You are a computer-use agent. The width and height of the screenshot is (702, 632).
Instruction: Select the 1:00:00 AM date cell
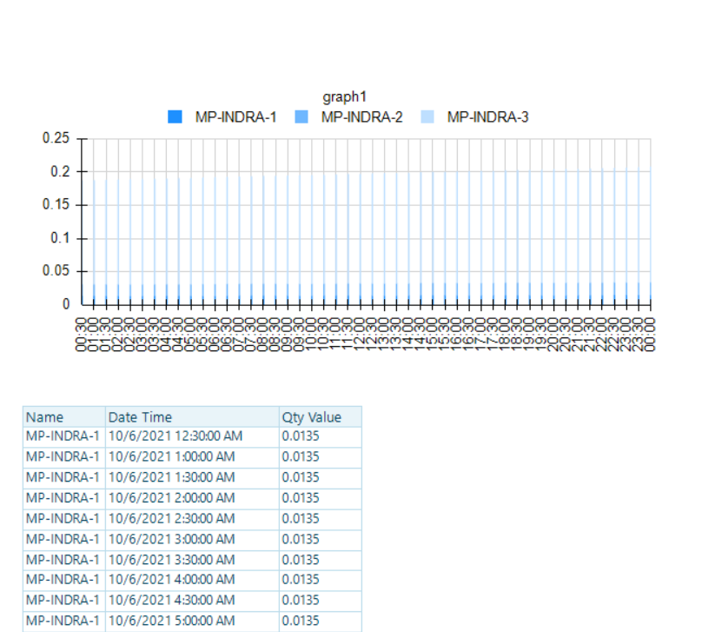[x=192, y=457]
